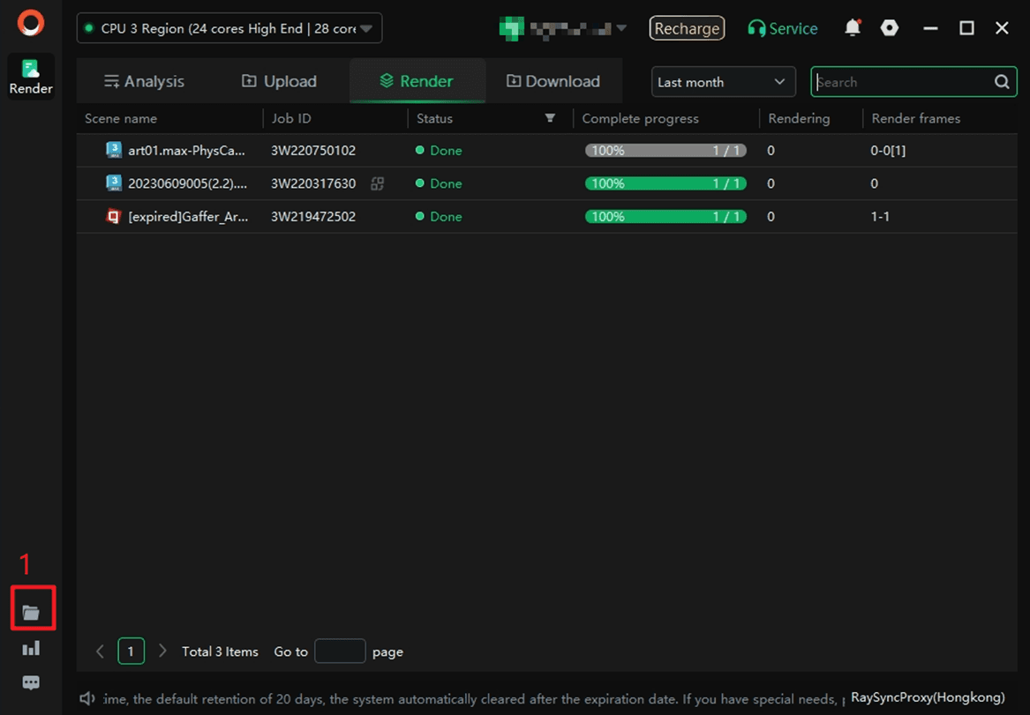The image size is (1030, 715).
Task: Switch to the Analysis tab
Action: [144, 81]
